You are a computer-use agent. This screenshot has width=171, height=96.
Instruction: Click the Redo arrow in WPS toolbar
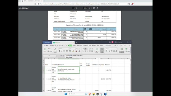tap(64, 46)
